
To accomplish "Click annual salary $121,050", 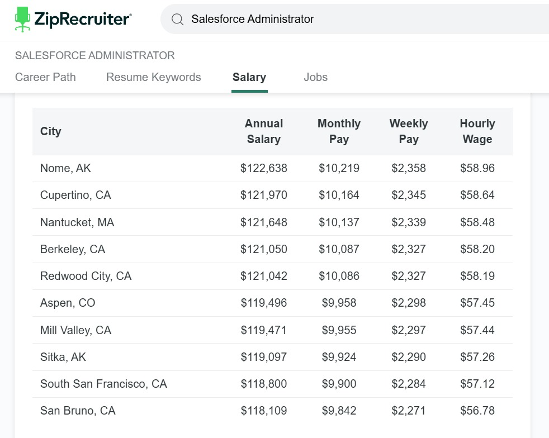I will pyautogui.click(x=264, y=249).
